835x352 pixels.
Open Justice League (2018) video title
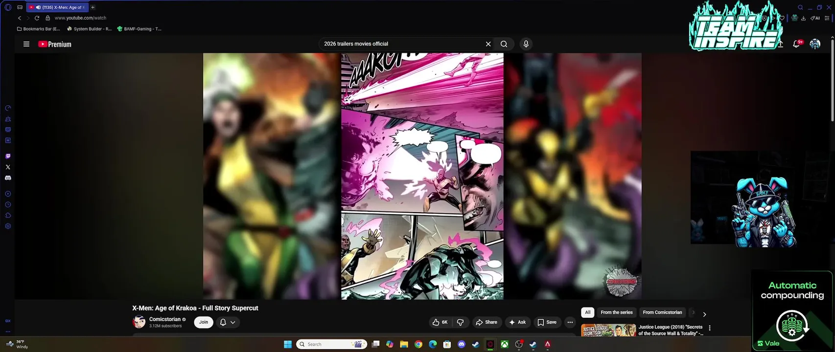[x=671, y=330]
